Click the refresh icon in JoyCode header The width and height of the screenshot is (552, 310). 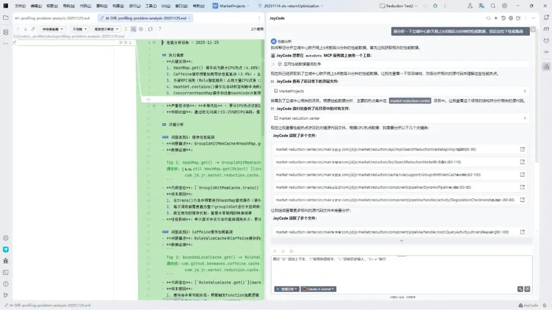[x=488, y=18]
